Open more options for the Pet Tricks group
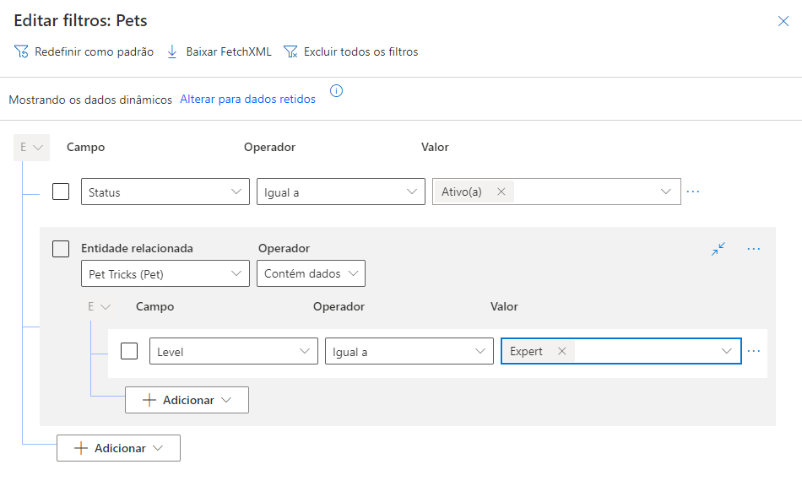Viewport: 802px width, 486px height. tap(754, 249)
